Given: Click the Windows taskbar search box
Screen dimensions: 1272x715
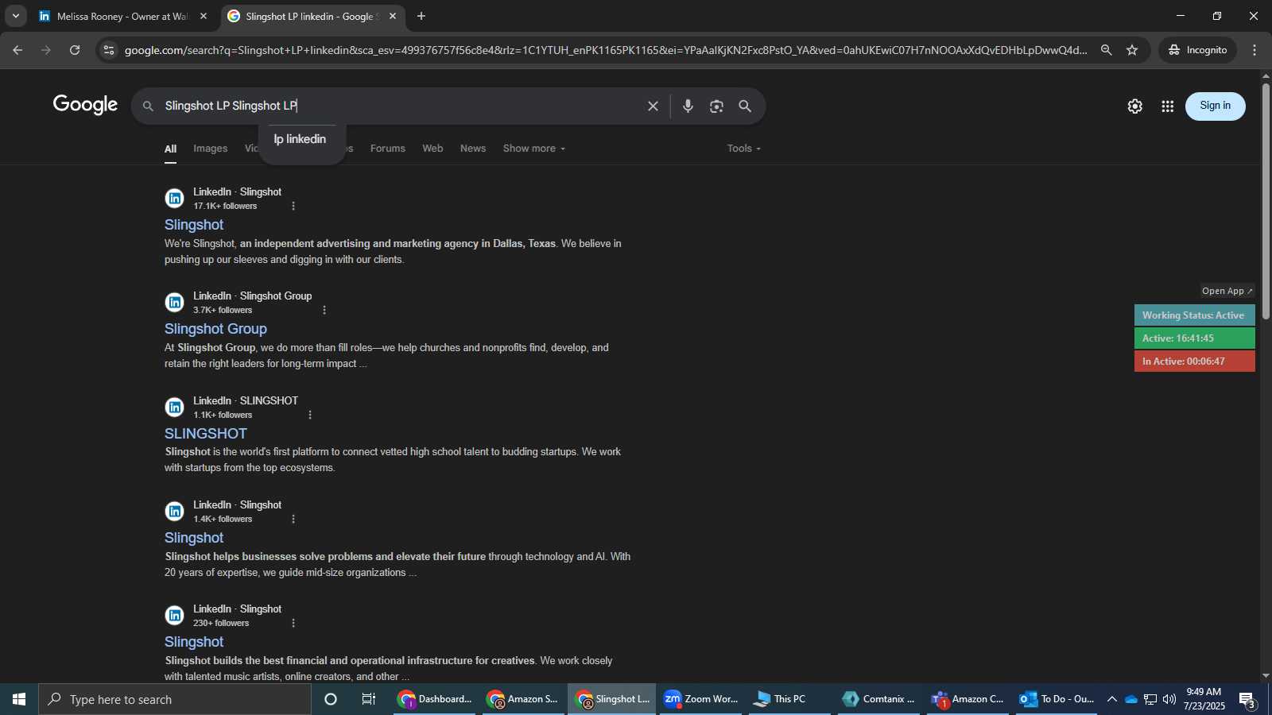Looking at the screenshot, I should tap(175, 699).
